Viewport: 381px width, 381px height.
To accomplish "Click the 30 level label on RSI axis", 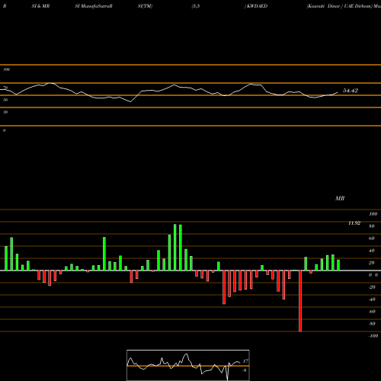I will coord(5,112).
